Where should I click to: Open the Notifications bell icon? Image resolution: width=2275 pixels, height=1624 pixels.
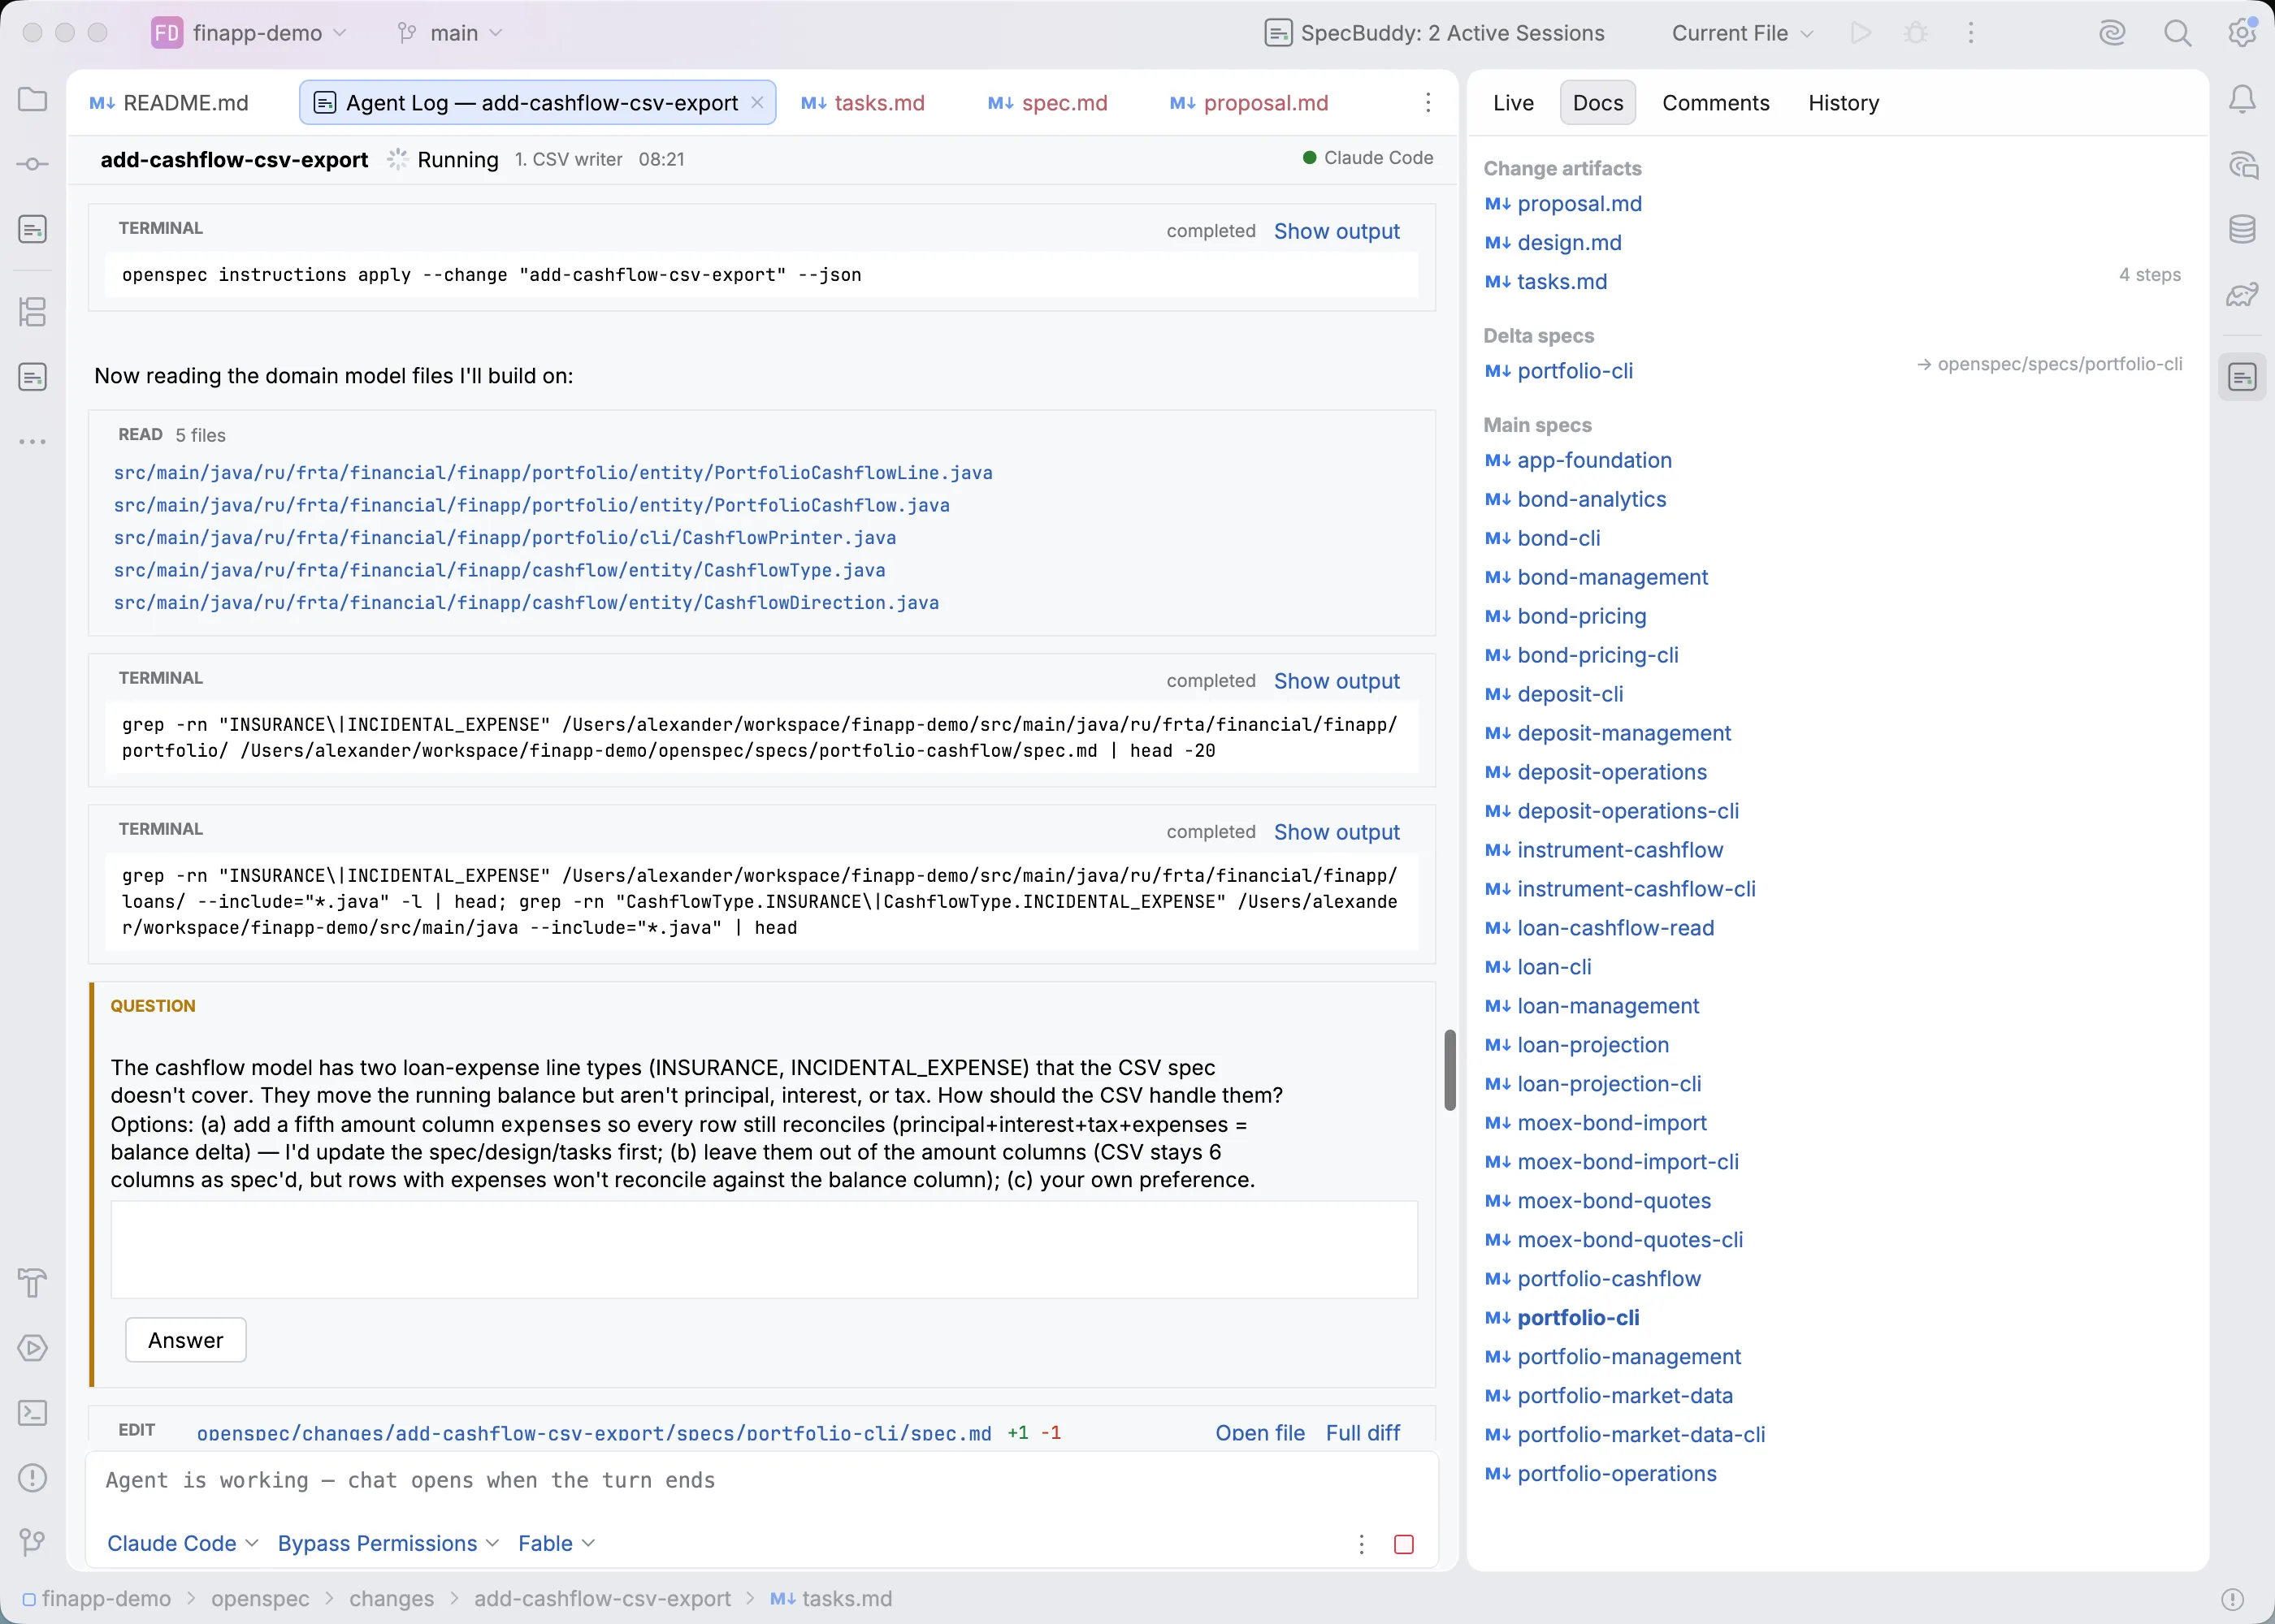[2243, 100]
